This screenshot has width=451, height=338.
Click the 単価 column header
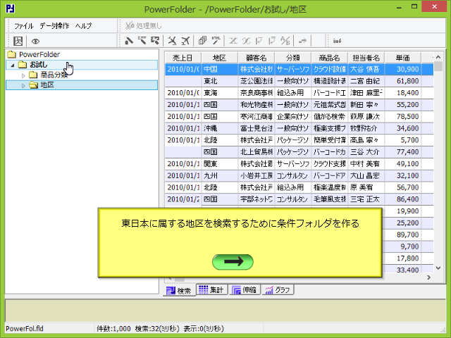tap(402, 58)
